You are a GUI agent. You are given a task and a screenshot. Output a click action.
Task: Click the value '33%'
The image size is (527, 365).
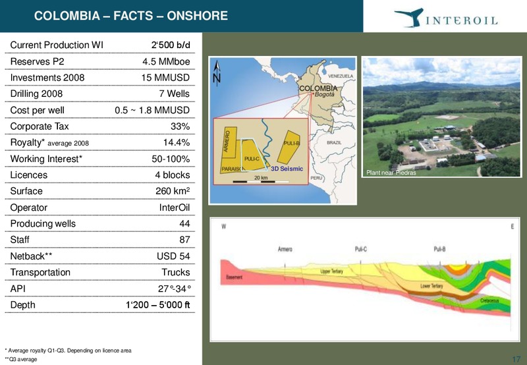pyautogui.click(x=180, y=126)
